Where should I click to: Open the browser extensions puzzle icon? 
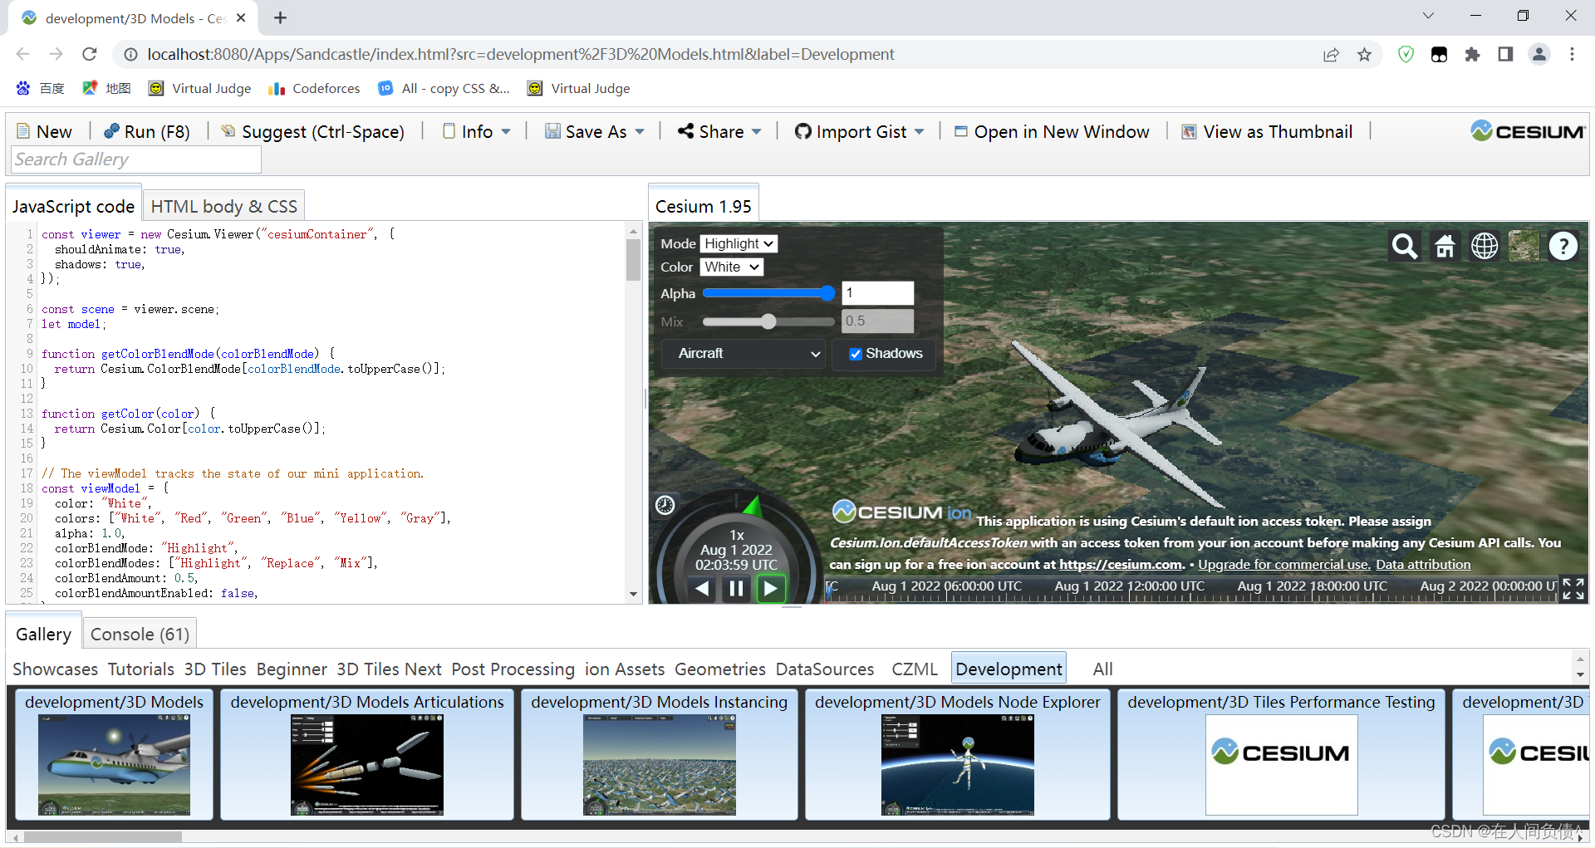point(1472,54)
